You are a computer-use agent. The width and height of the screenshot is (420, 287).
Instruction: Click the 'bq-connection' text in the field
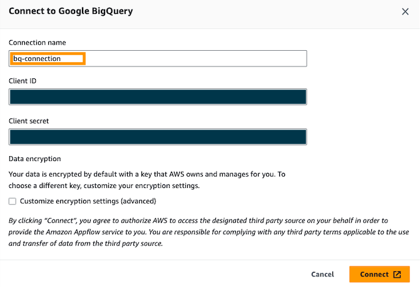[x=38, y=58]
